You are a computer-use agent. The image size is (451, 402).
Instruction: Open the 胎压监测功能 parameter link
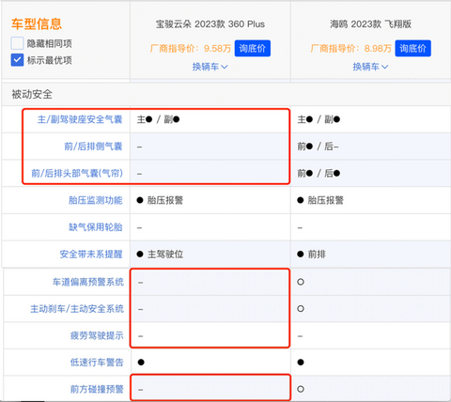point(95,200)
